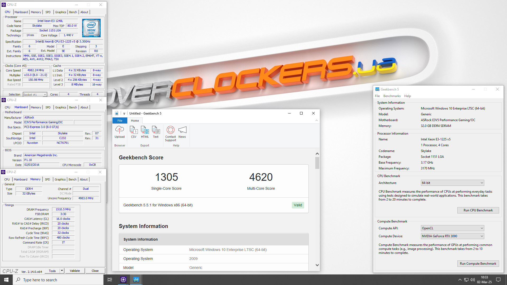Open the News megaphone icon
The height and width of the screenshot is (285, 507).
pos(182,130)
